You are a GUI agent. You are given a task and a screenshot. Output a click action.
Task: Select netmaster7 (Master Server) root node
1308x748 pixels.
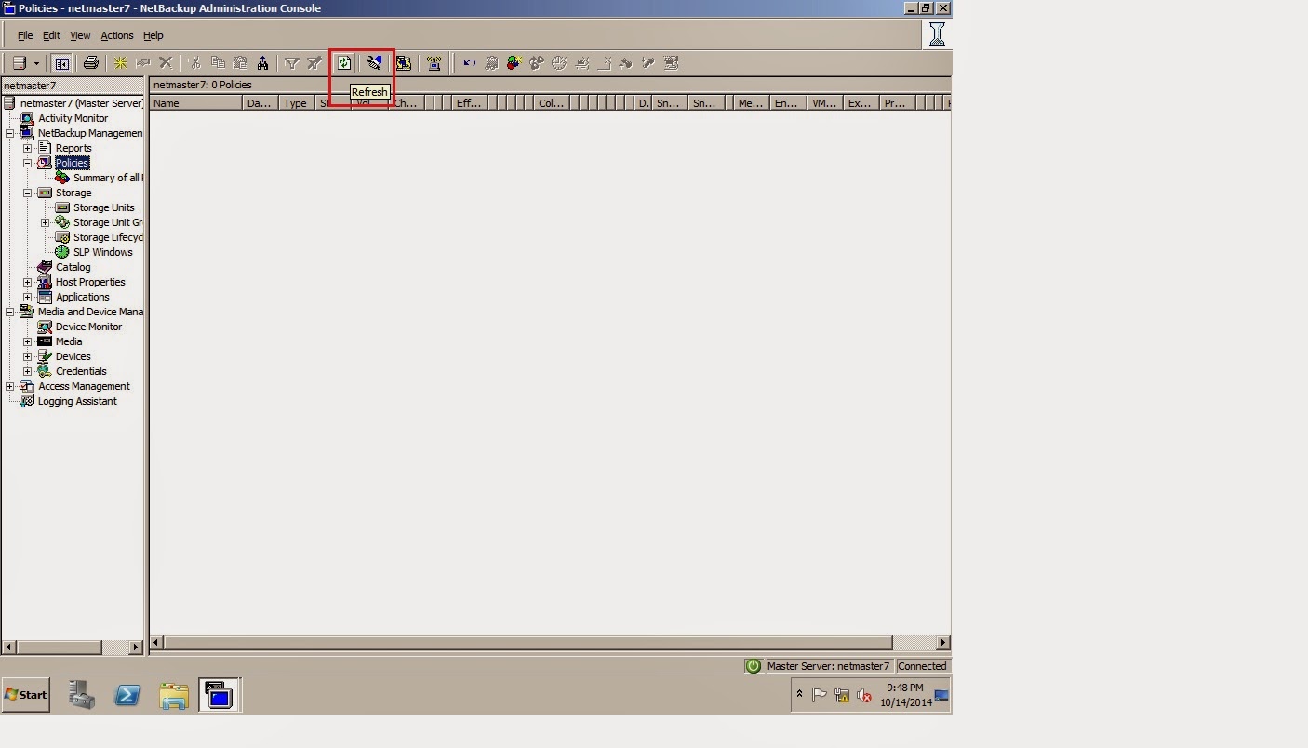click(81, 103)
